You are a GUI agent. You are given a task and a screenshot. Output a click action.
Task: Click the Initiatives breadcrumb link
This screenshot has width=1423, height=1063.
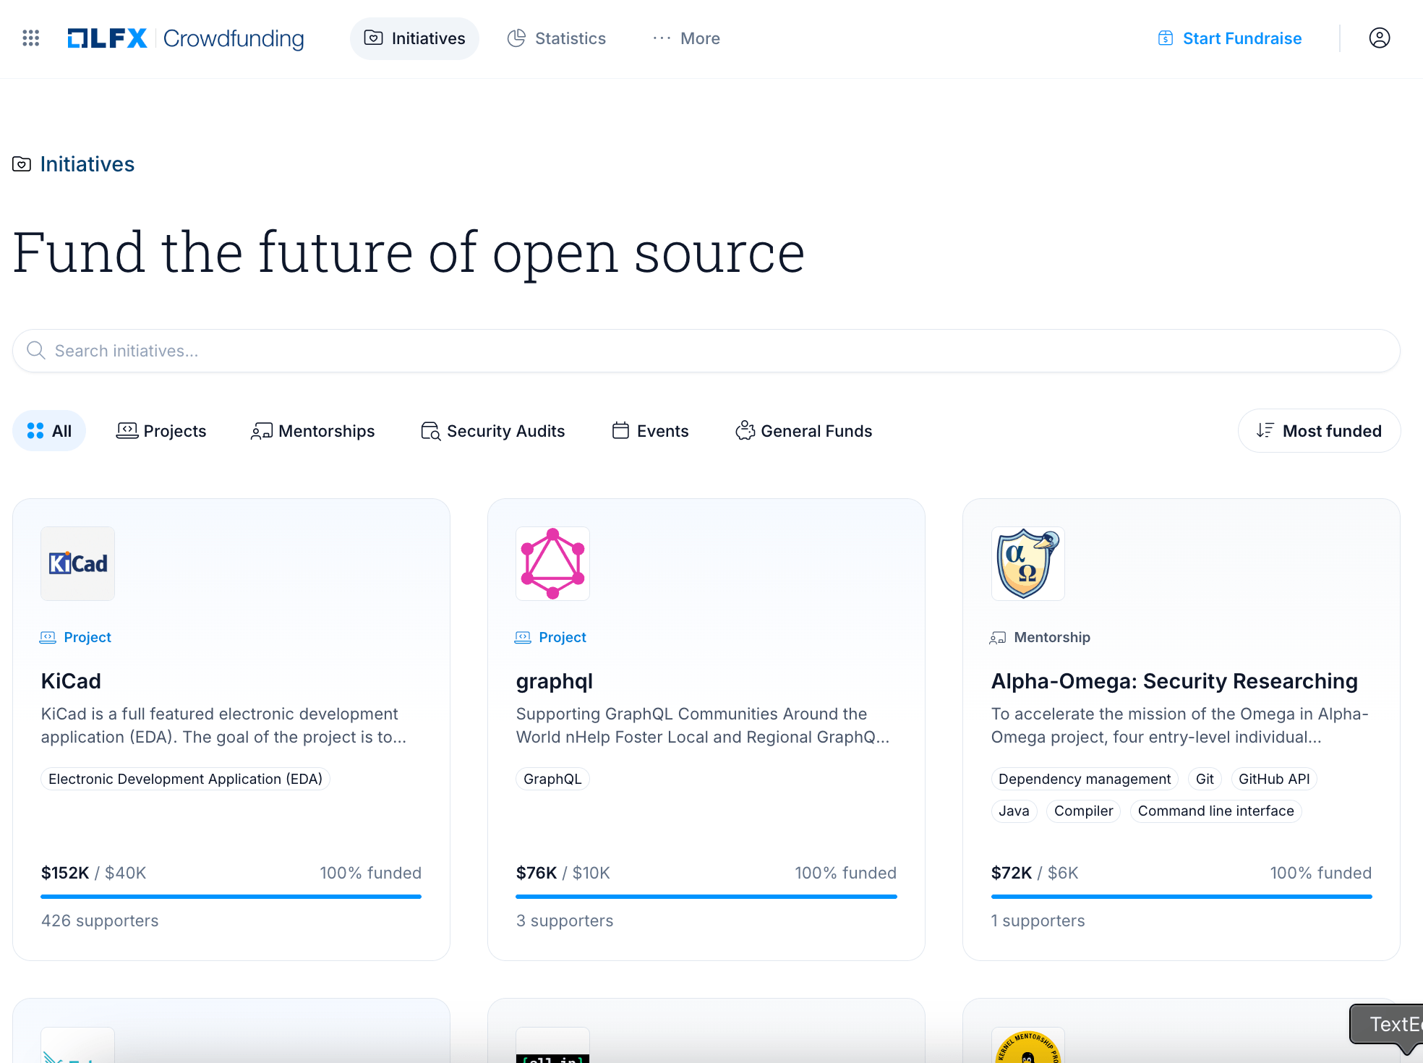[x=87, y=164]
